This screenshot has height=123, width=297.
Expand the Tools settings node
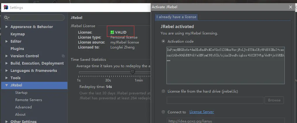7,78
